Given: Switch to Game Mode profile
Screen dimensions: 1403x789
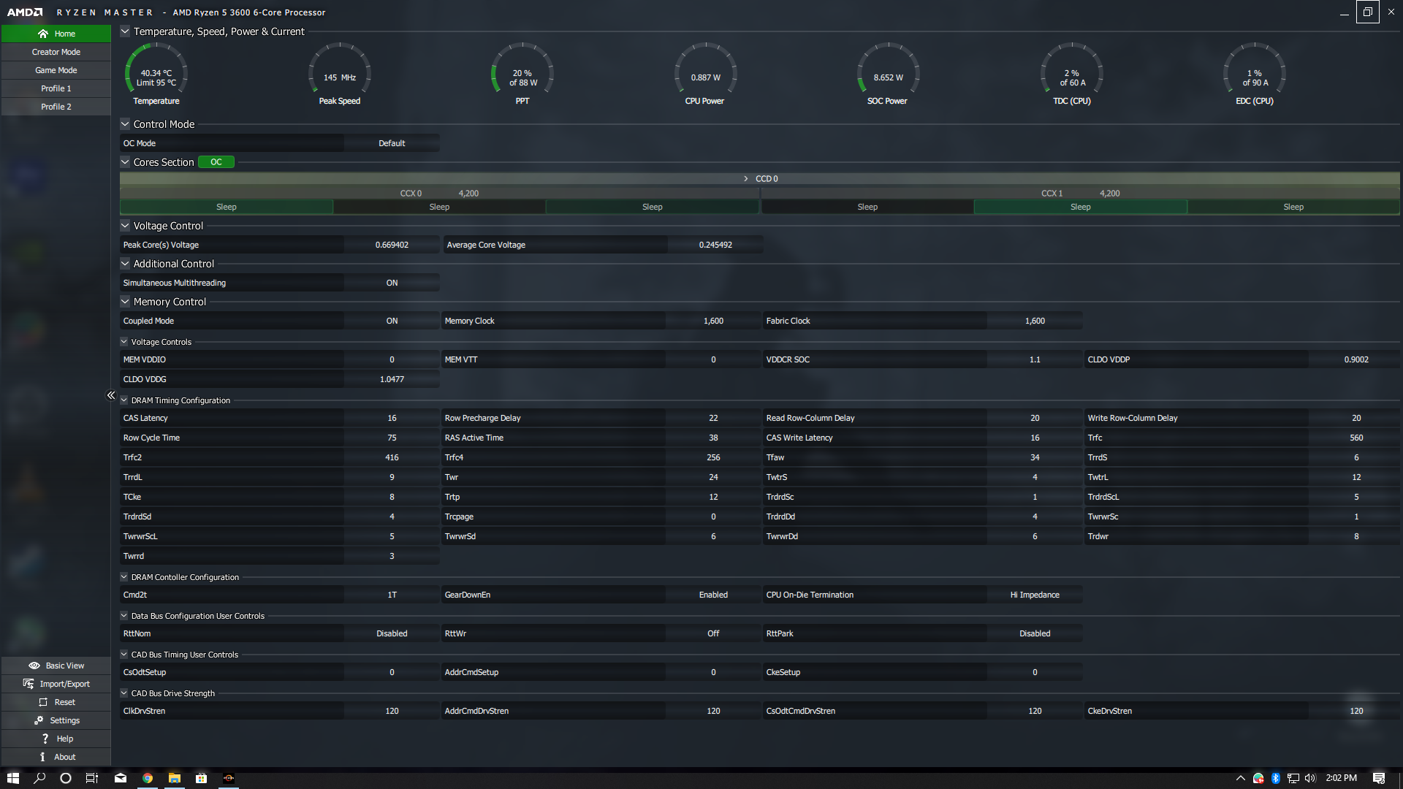Looking at the screenshot, I should pyautogui.click(x=56, y=70).
